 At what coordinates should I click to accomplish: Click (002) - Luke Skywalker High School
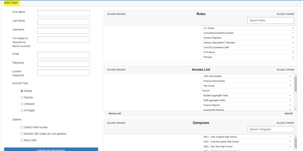(x=221, y=142)
